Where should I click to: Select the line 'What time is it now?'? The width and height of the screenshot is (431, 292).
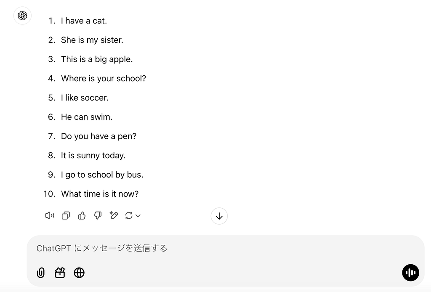(x=99, y=194)
